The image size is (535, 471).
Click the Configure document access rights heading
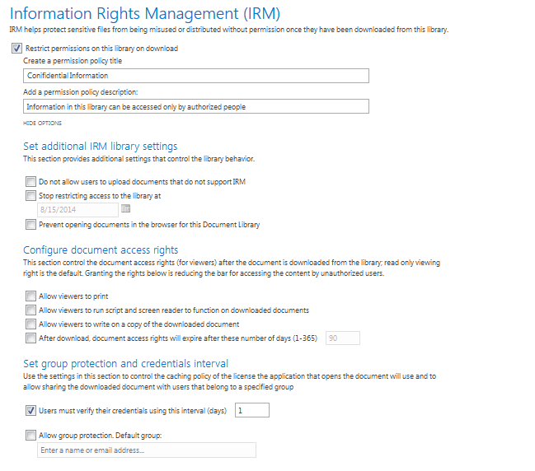[101, 250]
